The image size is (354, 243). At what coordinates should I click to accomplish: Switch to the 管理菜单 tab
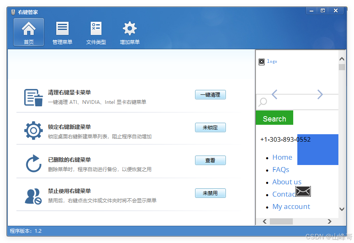(62, 32)
